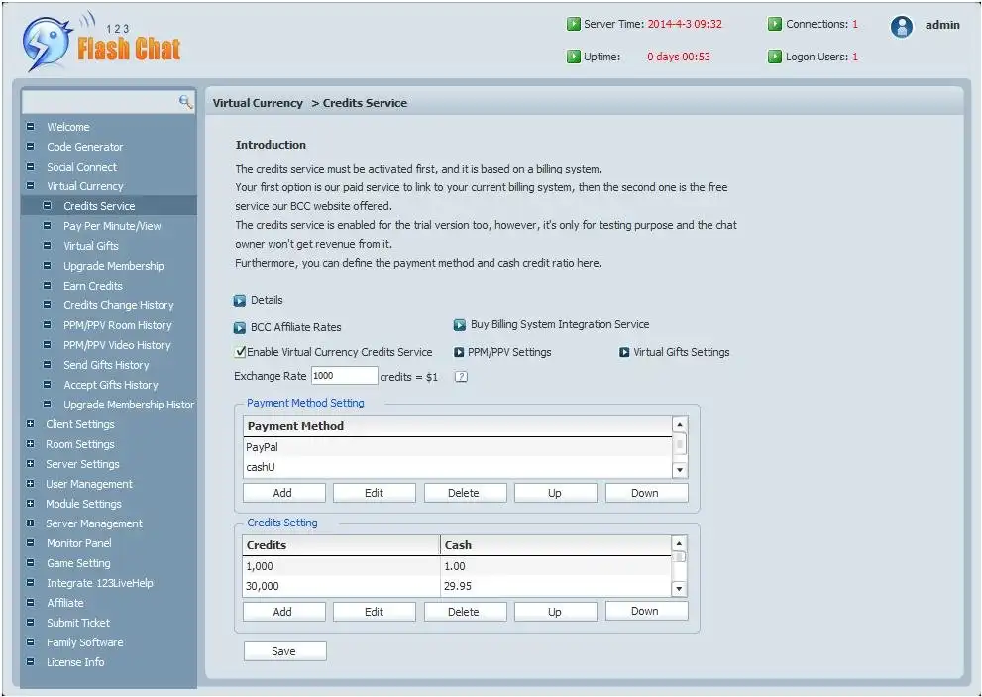
Task: Click the icon beside License Info
Action: tap(30, 662)
